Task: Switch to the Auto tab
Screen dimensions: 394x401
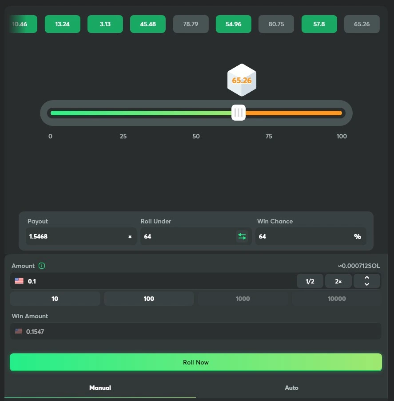Action: (x=291, y=388)
